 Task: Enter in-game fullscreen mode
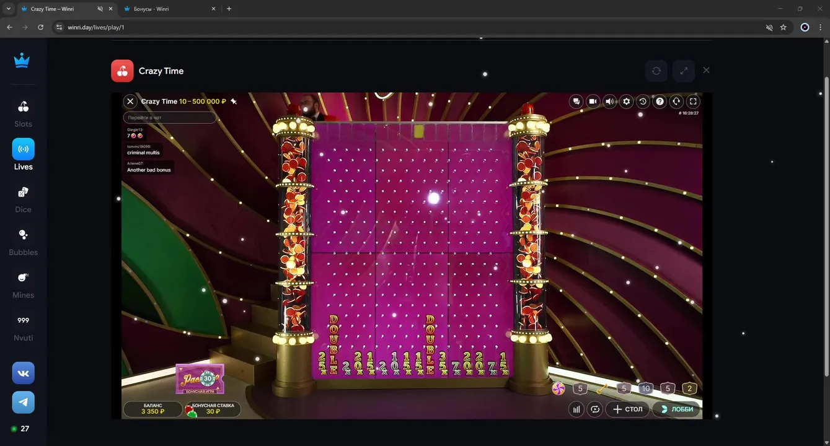693,101
